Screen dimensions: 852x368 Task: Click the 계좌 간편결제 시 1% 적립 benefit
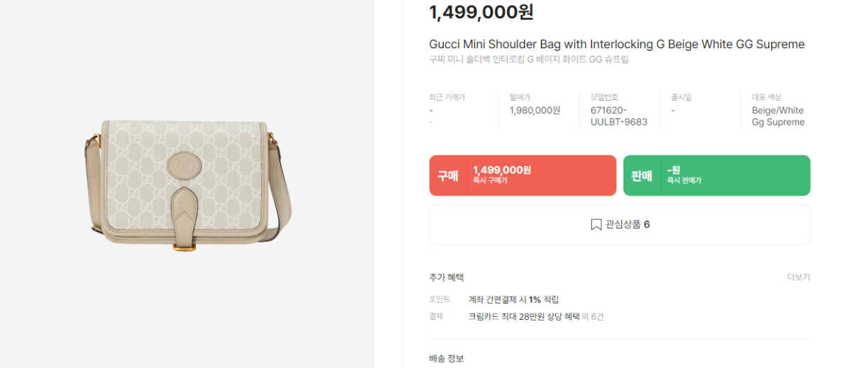coord(513,299)
